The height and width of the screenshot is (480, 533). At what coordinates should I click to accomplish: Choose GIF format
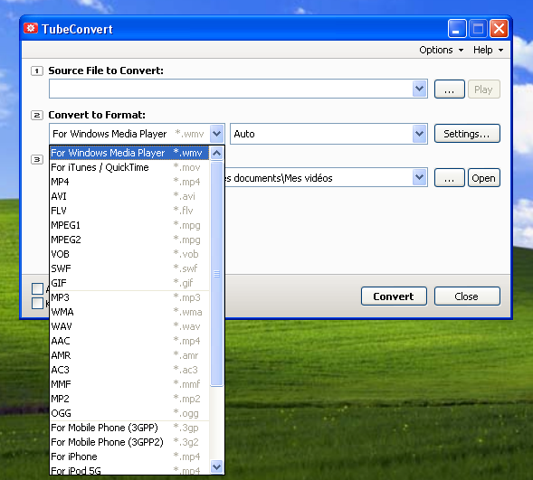coord(129,283)
